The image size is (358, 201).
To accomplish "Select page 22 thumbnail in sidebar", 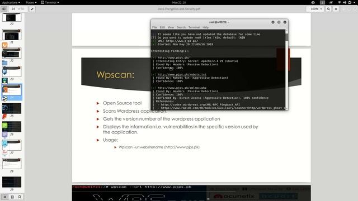I will coord(12,53).
